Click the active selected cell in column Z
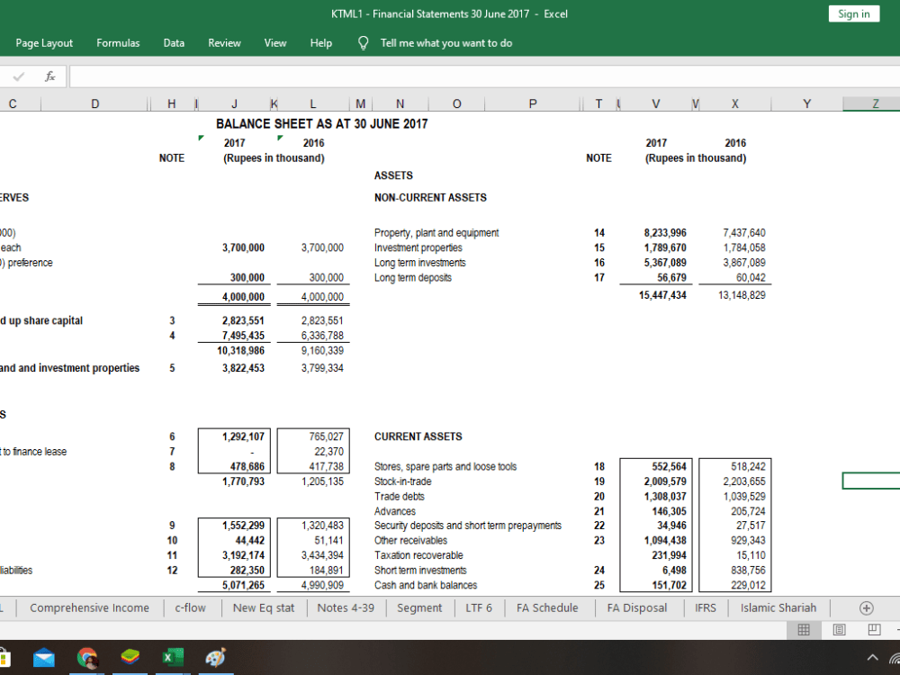The width and height of the screenshot is (900, 675). pos(871,481)
